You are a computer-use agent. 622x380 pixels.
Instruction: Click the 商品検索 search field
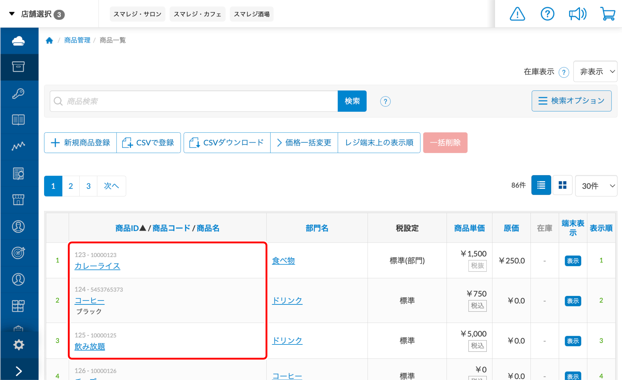pos(193,101)
